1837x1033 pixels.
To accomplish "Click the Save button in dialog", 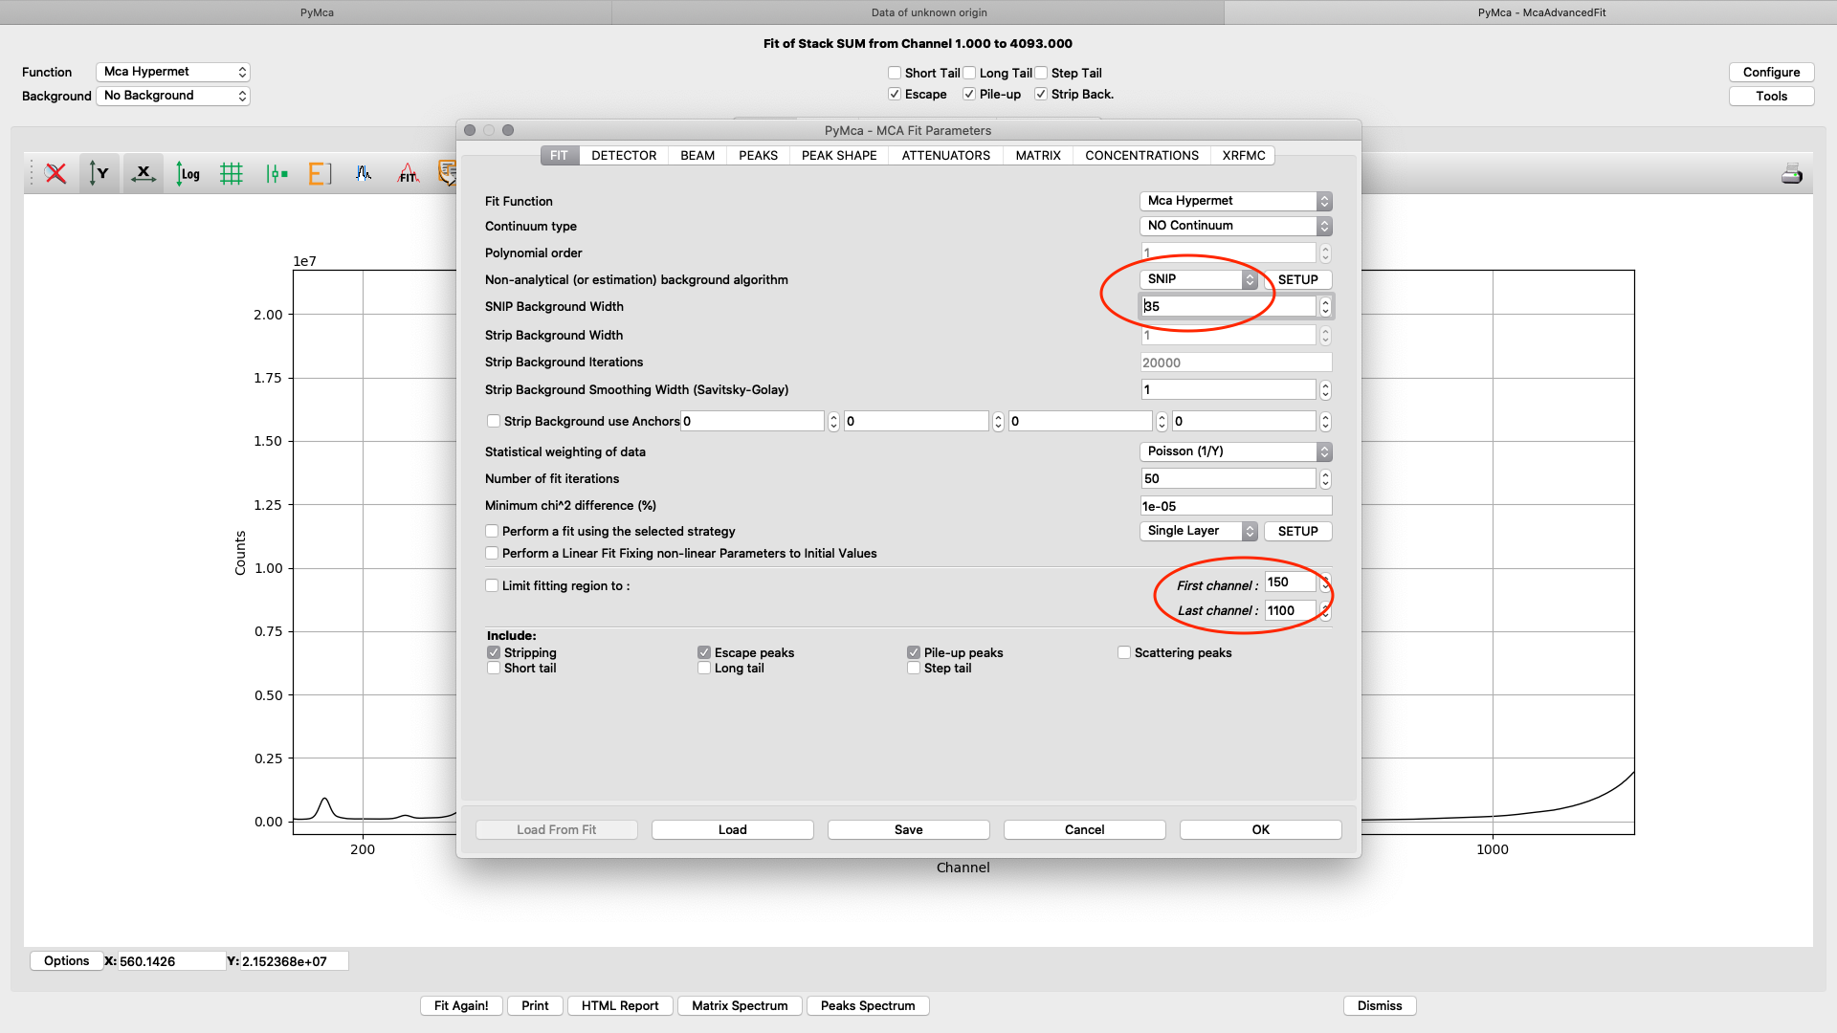I will click(x=909, y=829).
